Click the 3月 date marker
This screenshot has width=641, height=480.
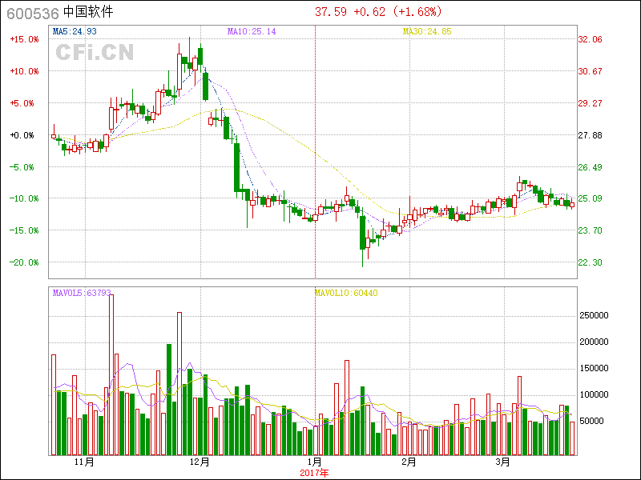pyautogui.click(x=502, y=462)
